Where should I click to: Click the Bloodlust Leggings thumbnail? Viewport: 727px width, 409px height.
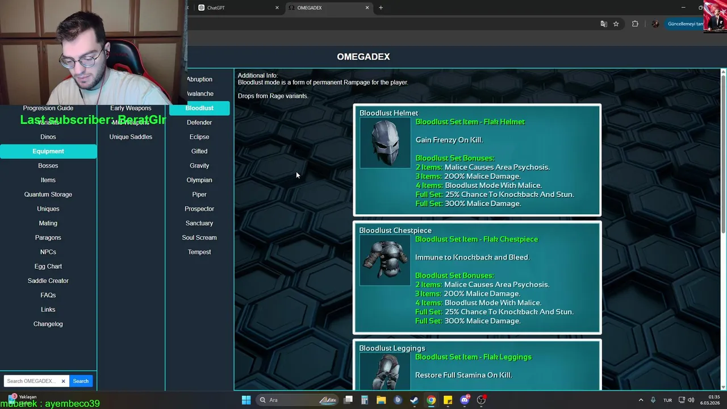coord(385,371)
